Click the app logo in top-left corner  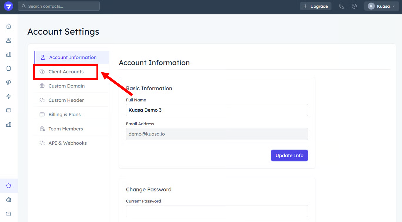8,6
